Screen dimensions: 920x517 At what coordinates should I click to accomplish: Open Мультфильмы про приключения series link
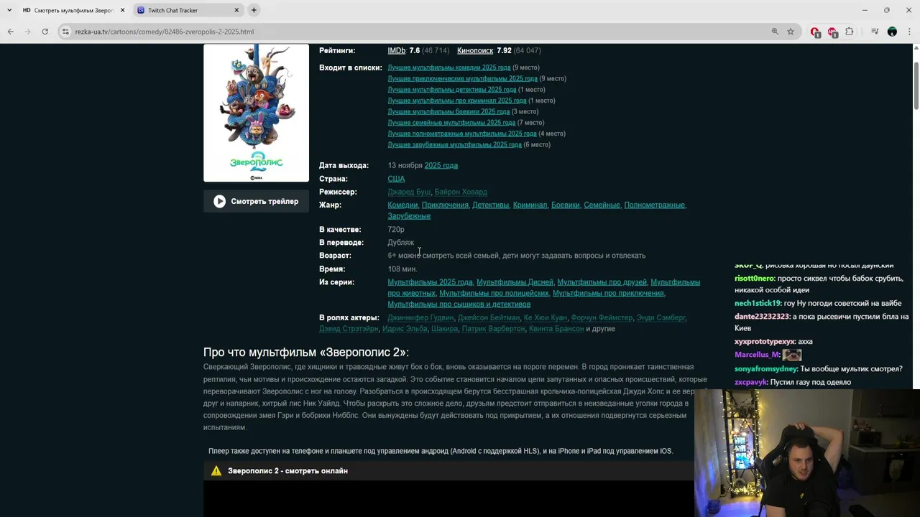[x=608, y=294]
